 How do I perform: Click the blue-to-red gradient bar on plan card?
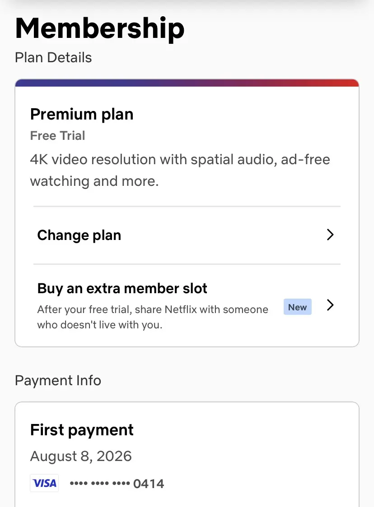(187, 83)
